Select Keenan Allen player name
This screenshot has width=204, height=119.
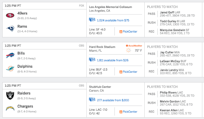[169, 110]
